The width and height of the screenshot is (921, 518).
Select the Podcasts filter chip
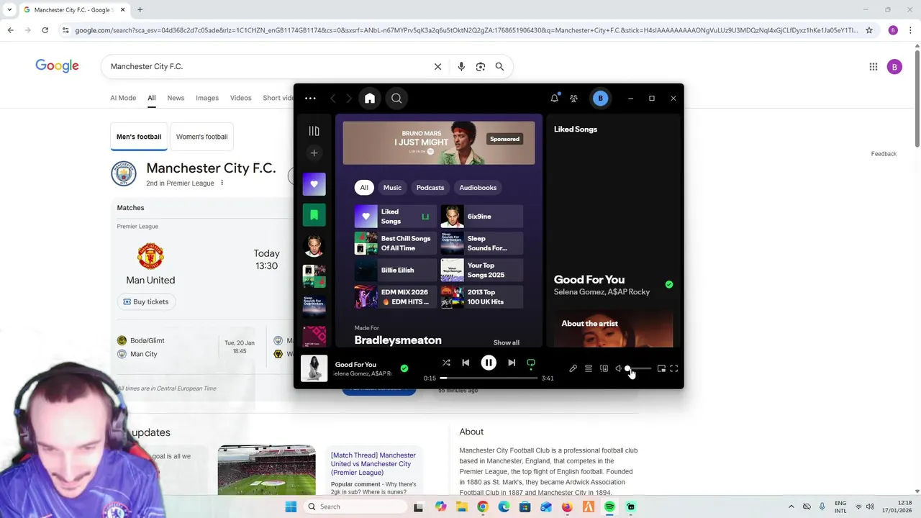pyautogui.click(x=430, y=188)
